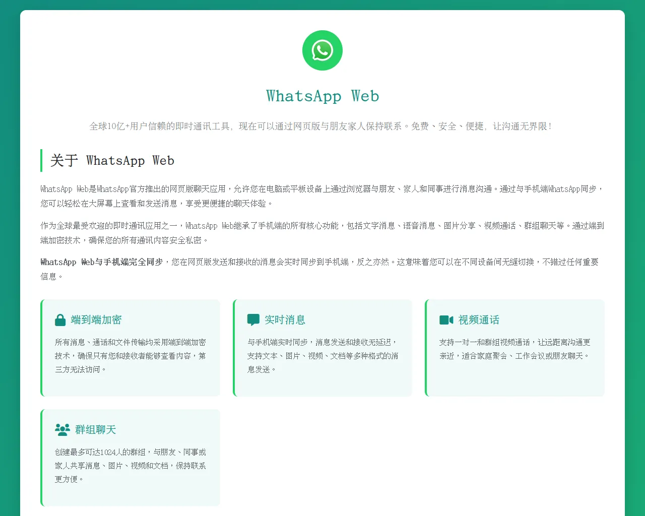Click the description starting 创建最多可达1024人的群组
This screenshot has width=645, height=516.
pos(131,466)
